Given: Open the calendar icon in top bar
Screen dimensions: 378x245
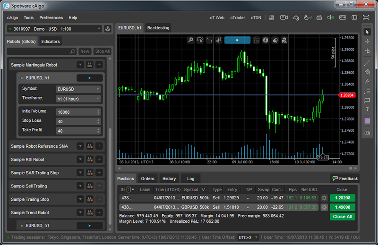Looking at the screenshot, I should [319, 17].
